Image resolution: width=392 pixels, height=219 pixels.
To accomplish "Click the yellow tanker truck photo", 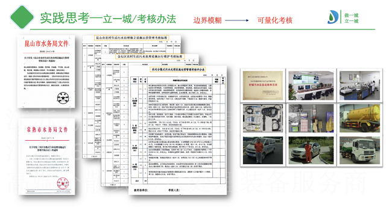I will pyautogui.click(x=359, y=118).
